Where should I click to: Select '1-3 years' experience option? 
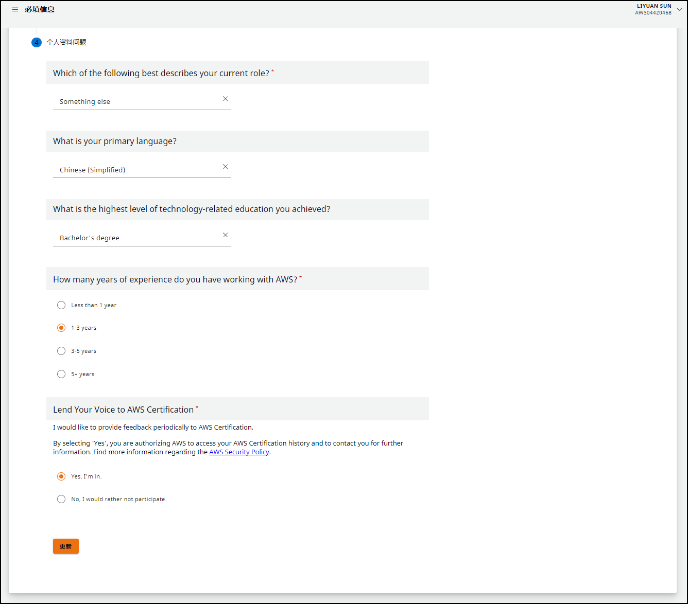[x=61, y=328]
